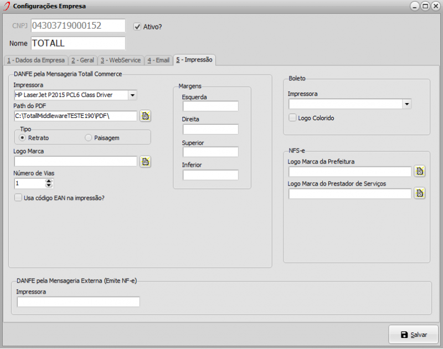Click the Nome text field

(x=78, y=43)
